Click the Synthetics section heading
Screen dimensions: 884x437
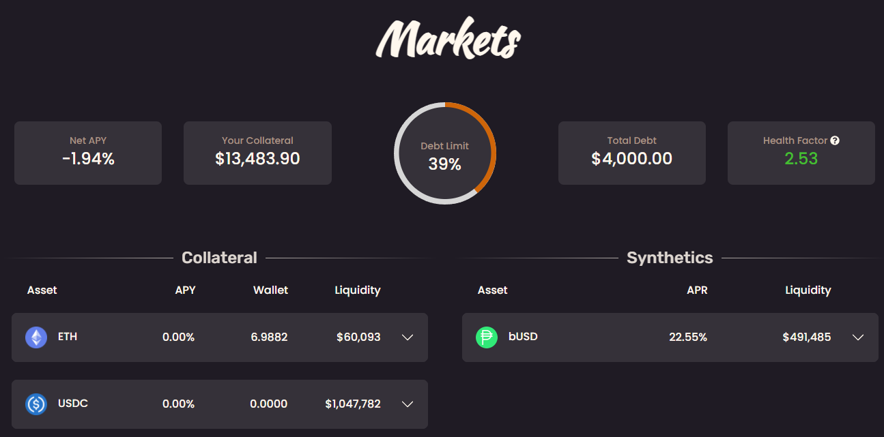tap(670, 258)
